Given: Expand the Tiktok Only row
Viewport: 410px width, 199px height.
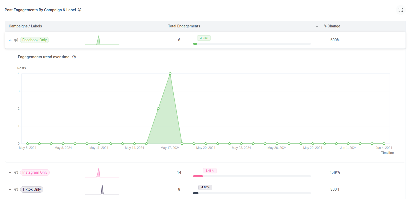Looking at the screenshot, I should (10, 189).
